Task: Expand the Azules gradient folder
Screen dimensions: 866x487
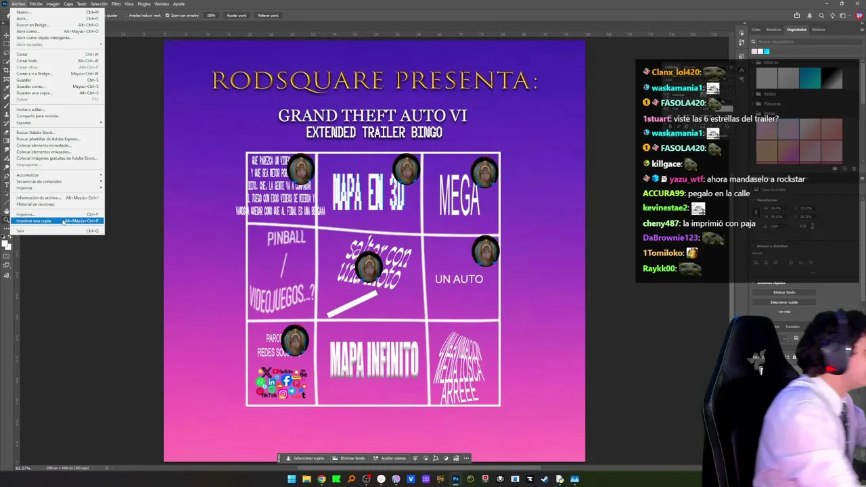Action: [753, 94]
